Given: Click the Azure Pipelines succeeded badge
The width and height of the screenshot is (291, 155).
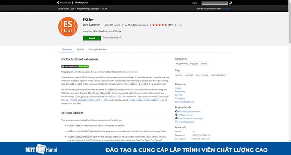Looking at the screenshot, I should pyautogui.click(x=75, y=66).
